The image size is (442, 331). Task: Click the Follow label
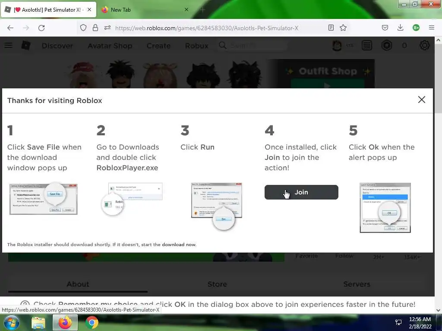click(x=344, y=256)
